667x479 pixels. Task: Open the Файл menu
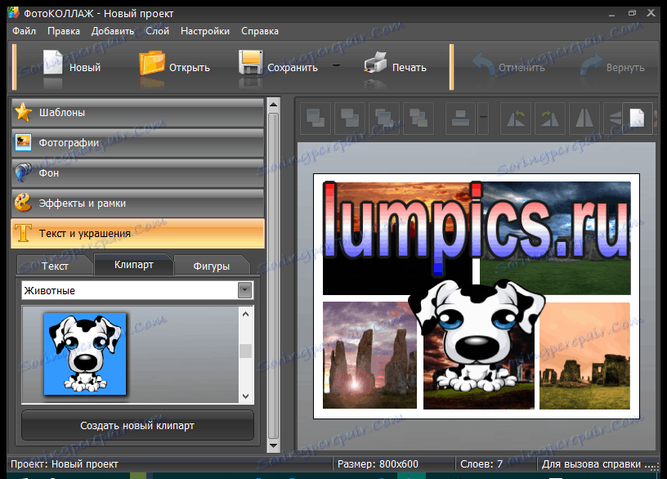[x=24, y=31]
